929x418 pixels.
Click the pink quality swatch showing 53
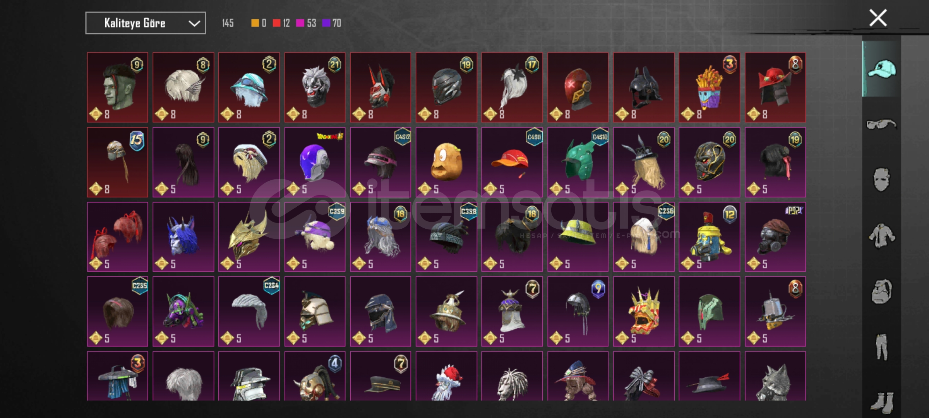click(x=306, y=23)
